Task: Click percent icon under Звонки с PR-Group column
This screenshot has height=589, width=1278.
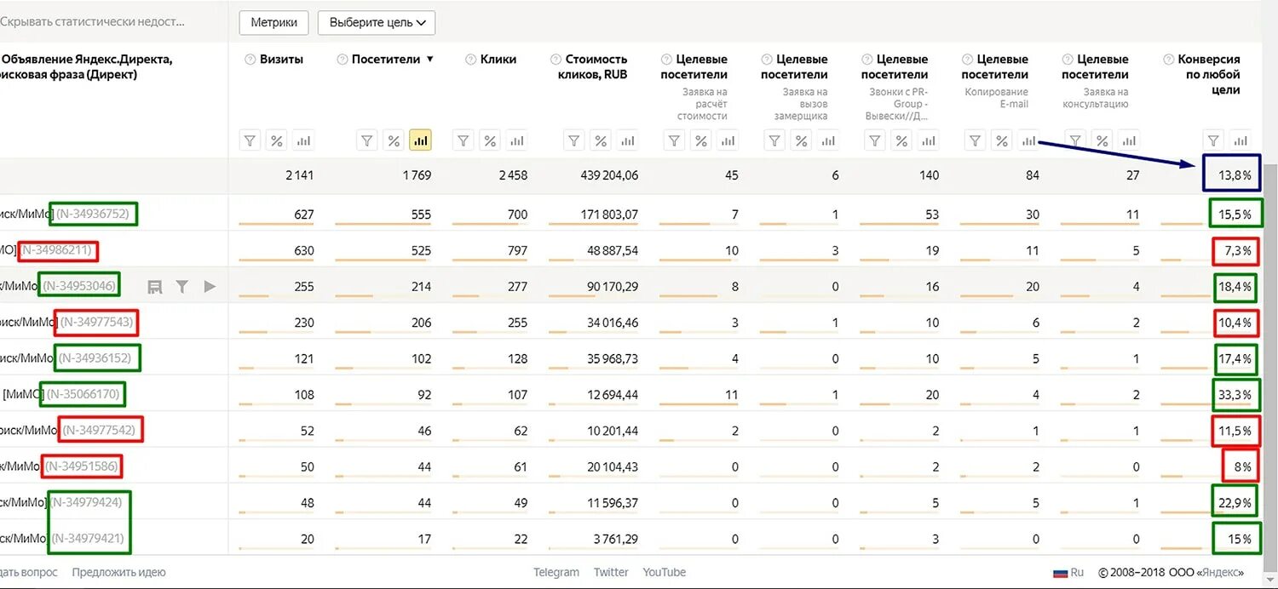Action: pos(901,140)
